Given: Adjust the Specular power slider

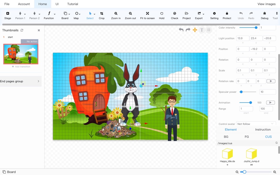Looking at the screenshot, I should pos(248,92).
